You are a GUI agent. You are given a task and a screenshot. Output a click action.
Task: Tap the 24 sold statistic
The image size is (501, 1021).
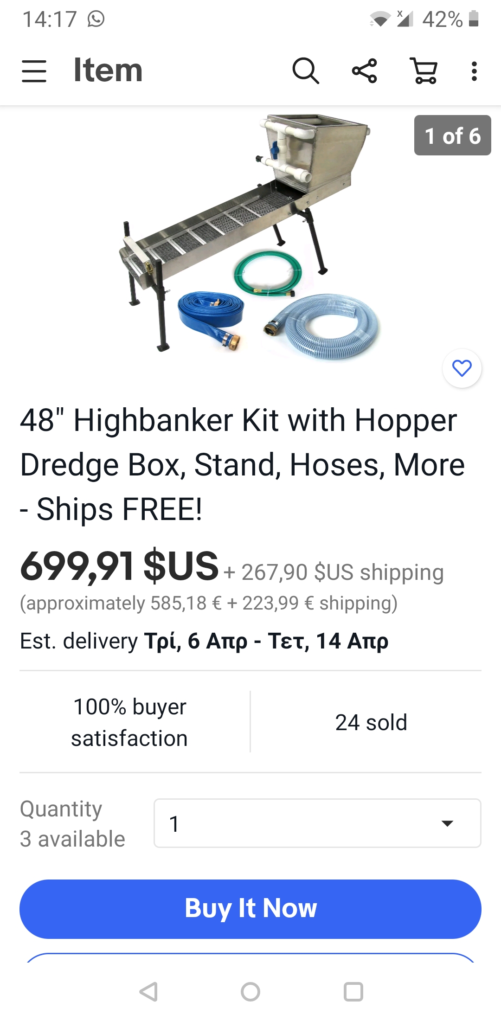coord(371,722)
